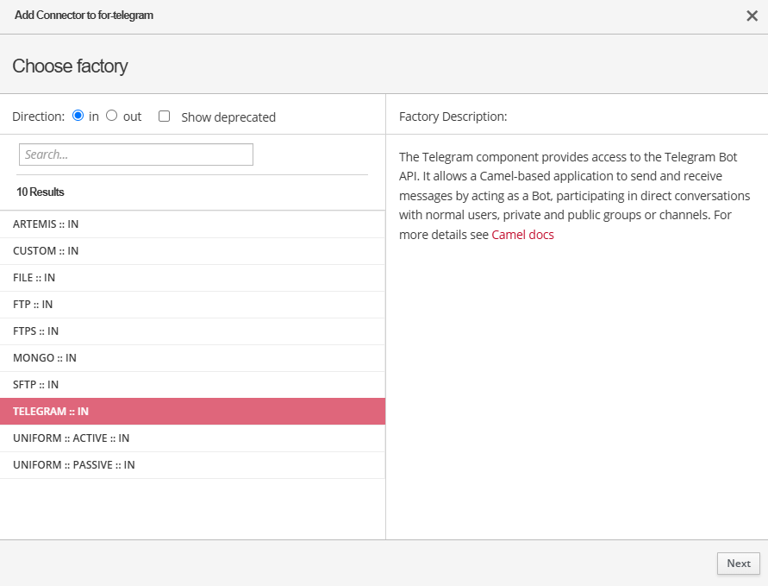Open the Camel docs link
The width and height of the screenshot is (768, 586).
522,235
